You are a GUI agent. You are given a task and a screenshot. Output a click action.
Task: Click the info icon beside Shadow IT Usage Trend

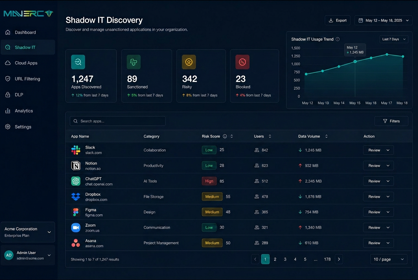[338, 39]
